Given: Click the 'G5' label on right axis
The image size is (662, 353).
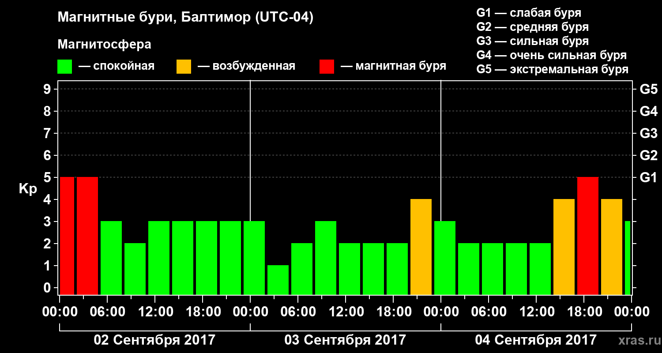Looking at the screenshot, I should pyautogui.click(x=648, y=89).
